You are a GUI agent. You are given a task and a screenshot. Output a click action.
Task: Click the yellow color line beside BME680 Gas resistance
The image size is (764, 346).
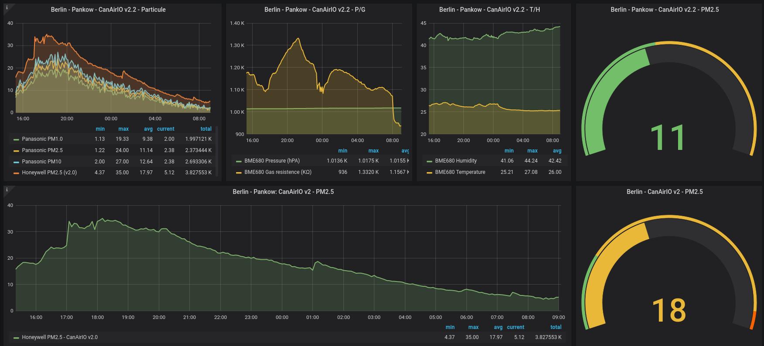click(x=239, y=173)
